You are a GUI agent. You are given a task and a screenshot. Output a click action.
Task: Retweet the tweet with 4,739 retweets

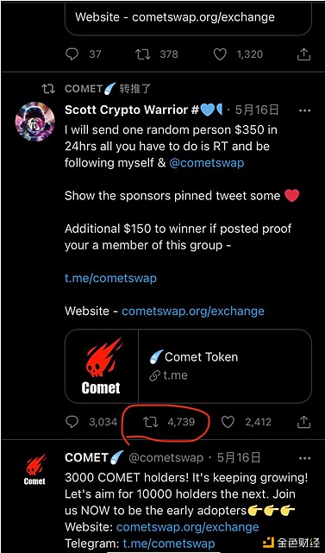point(151,422)
